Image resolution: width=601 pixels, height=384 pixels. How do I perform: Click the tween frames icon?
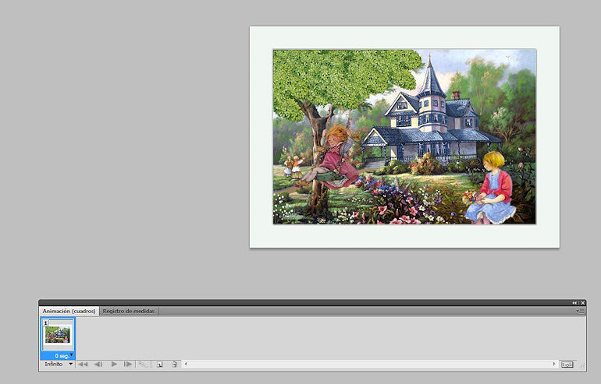point(143,364)
